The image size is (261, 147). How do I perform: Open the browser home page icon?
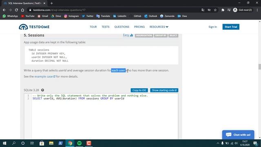(22, 10)
